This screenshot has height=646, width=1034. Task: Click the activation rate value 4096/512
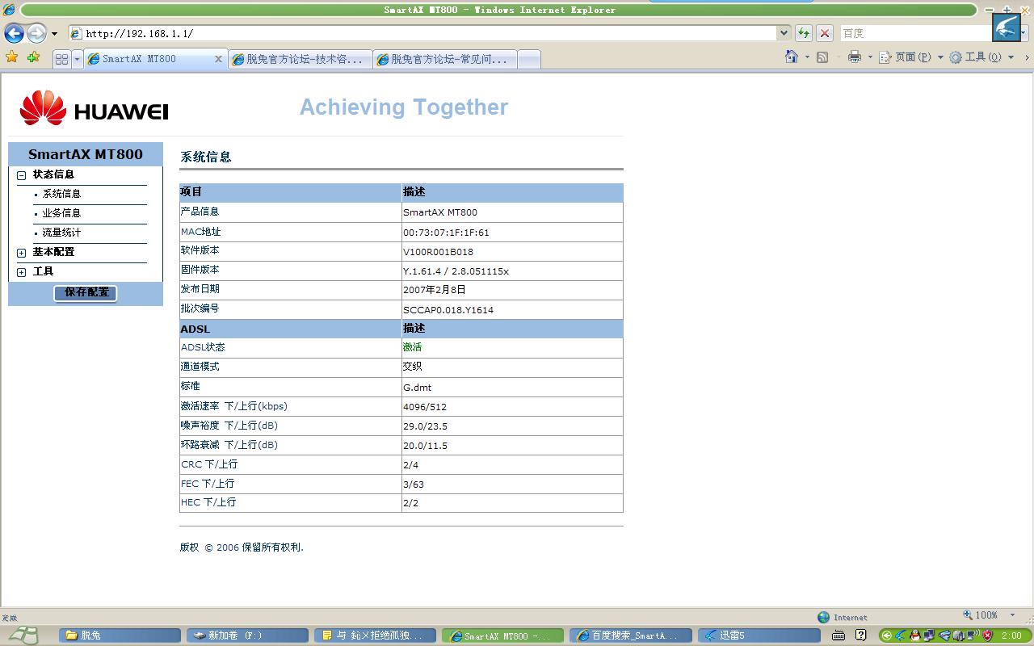[425, 407]
